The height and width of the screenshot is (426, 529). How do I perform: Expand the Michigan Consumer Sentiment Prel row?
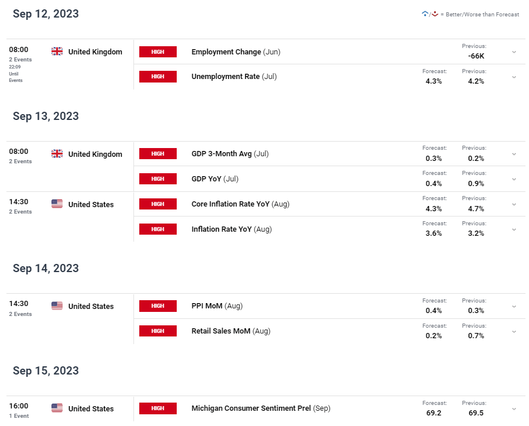coord(514,409)
